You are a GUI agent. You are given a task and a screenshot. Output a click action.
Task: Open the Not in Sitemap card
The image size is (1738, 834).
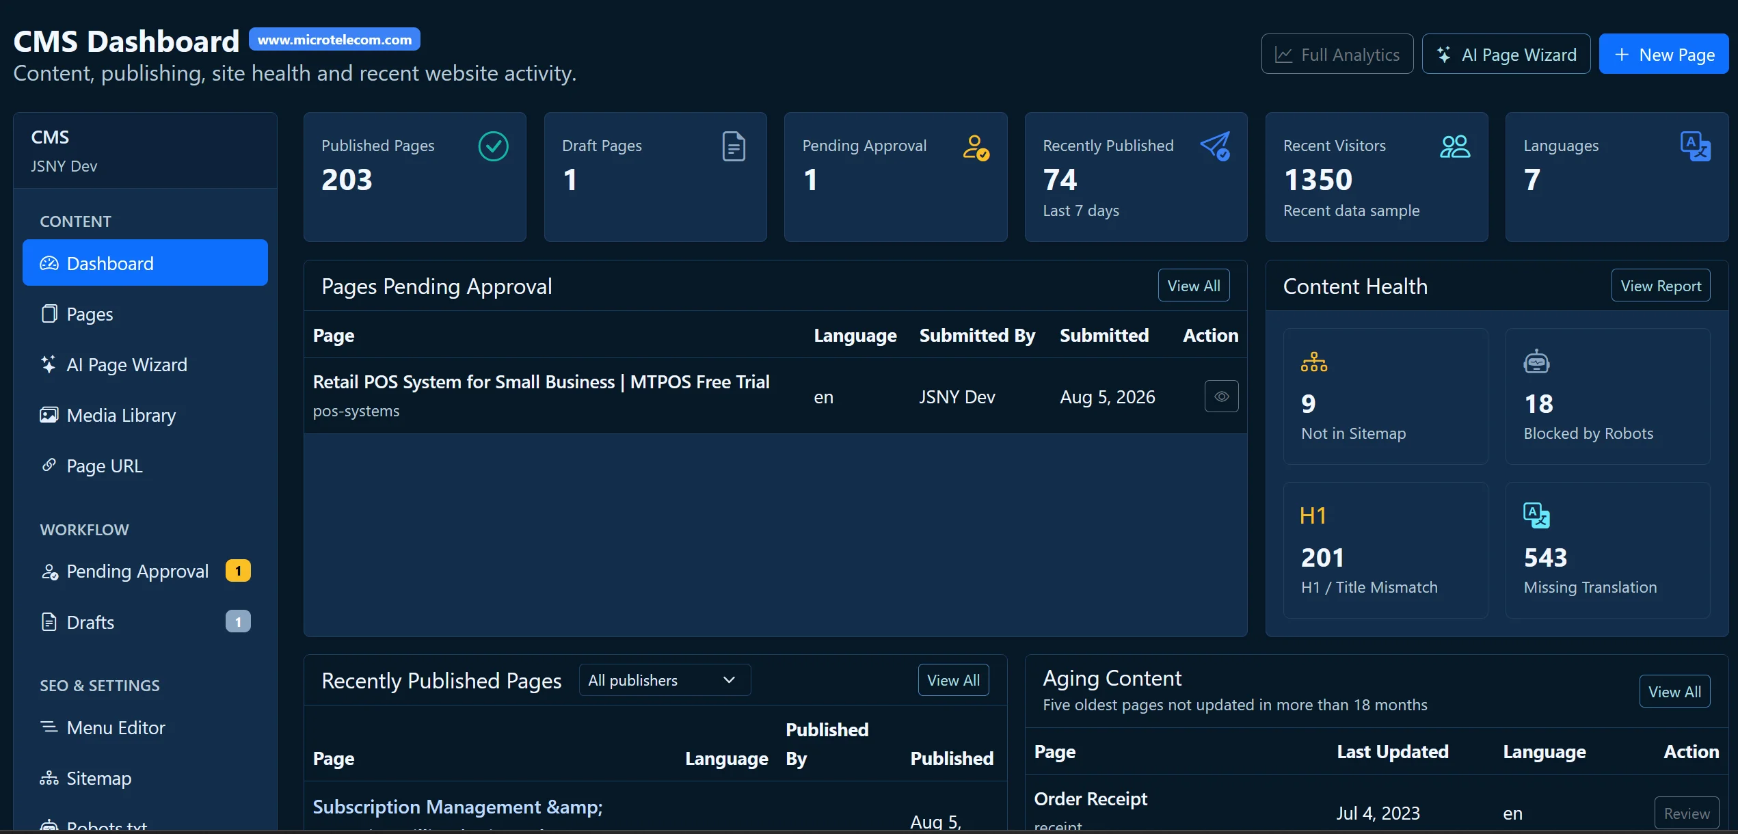(1385, 396)
